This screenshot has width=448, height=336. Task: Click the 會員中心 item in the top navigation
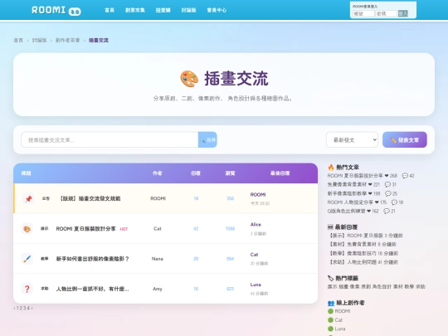(x=217, y=10)
